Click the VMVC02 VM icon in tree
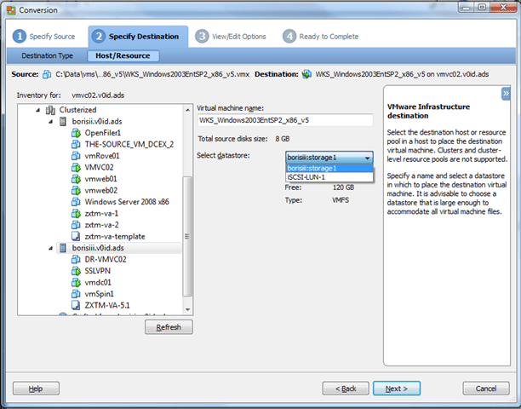Screen dimensions: 521x409 click(x=75, y=167)
